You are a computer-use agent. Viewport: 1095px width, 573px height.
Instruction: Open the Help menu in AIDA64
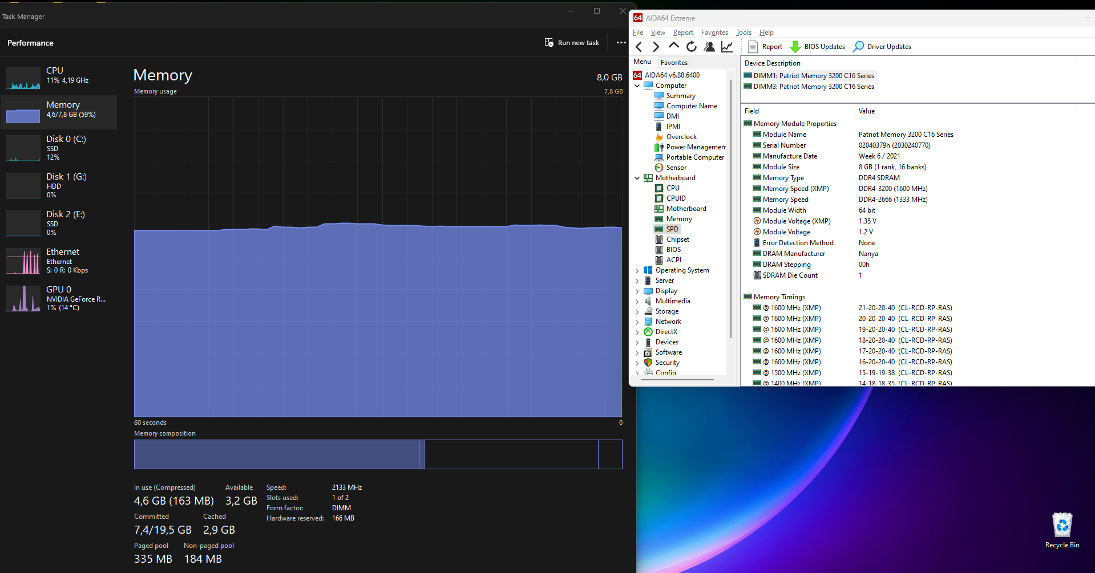tap(766, 32)
